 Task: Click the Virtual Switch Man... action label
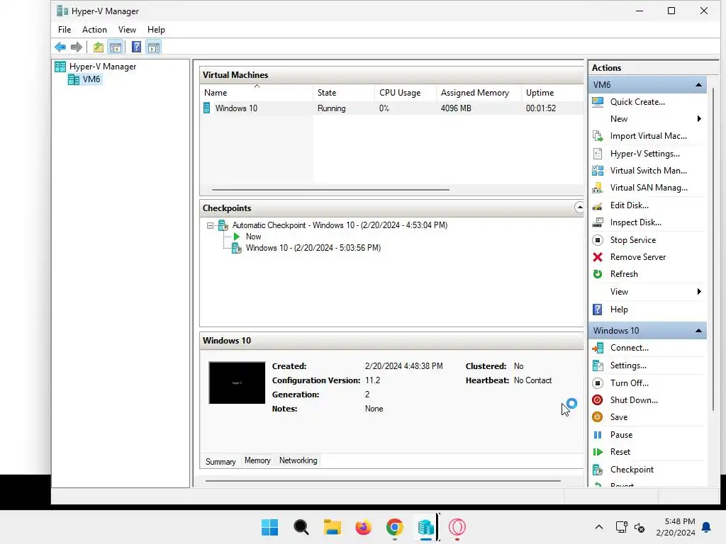coord(648,171)
